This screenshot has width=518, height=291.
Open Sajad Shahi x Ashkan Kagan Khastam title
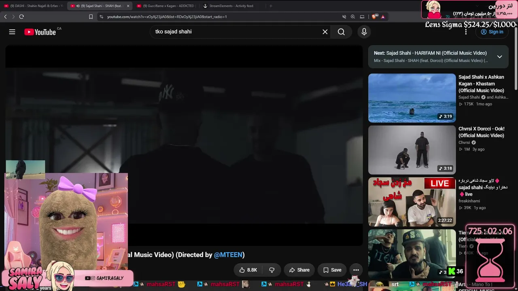(481, 84)
